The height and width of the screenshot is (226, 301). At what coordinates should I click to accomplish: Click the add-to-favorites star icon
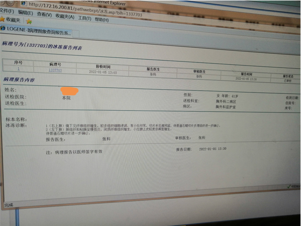pyautogui.click(x=29, y=21)
